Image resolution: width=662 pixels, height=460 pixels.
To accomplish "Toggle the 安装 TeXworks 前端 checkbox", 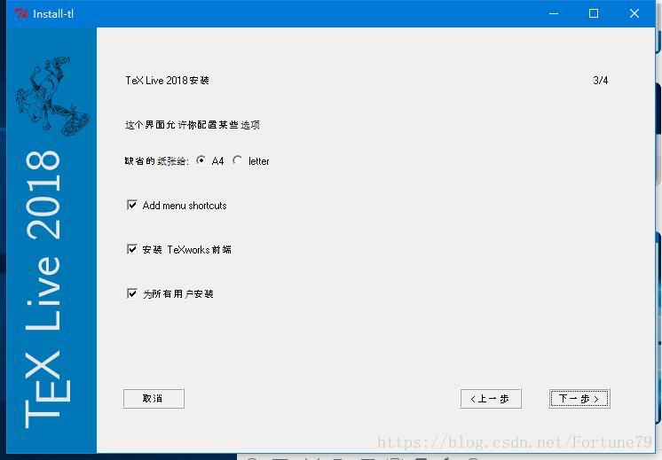I will point(132,249).
